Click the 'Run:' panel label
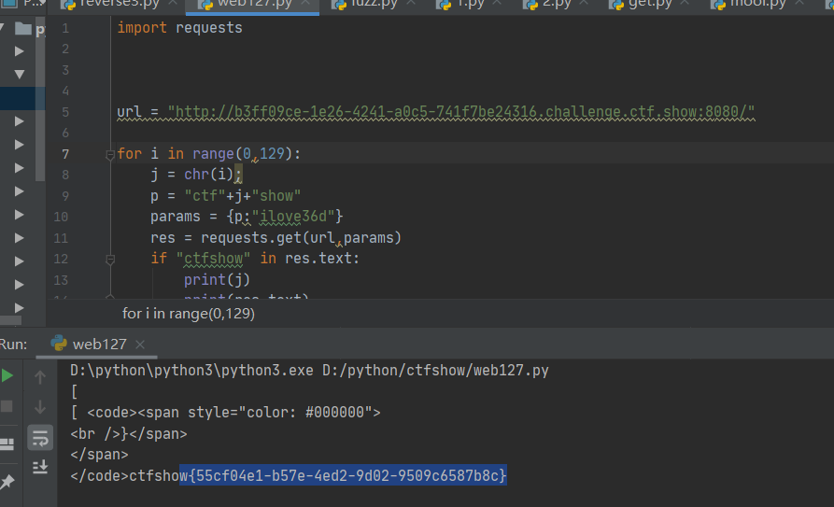Image resolution: width=834 pixels, height=507 pixels. (x=13, y=345)
